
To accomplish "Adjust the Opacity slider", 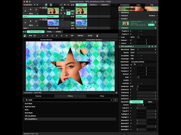I will pos(147,52).
